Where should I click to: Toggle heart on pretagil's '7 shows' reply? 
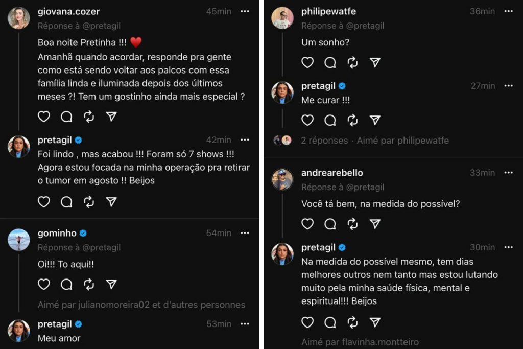44,202
